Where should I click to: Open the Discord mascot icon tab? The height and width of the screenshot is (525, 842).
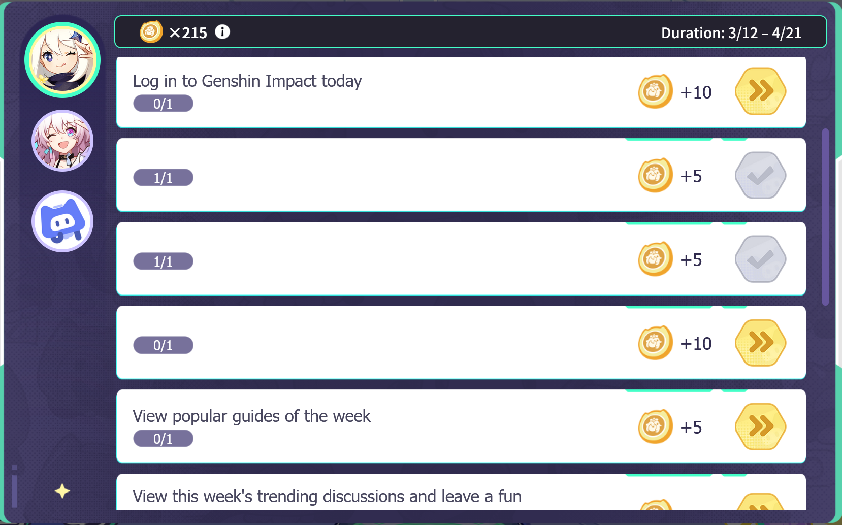pos(62,221)
